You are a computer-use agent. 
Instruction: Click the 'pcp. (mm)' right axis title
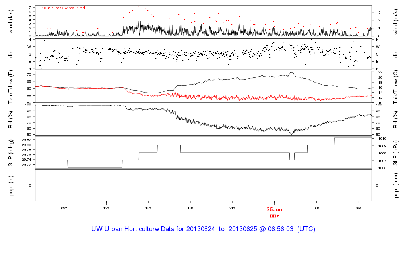[396, 186]
